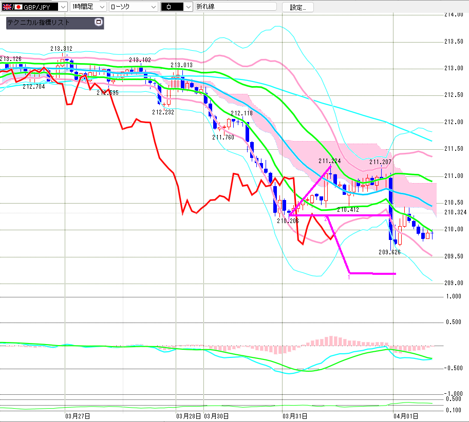
Task: Click the 03月31日 date axis label
Action: [295, 415]
